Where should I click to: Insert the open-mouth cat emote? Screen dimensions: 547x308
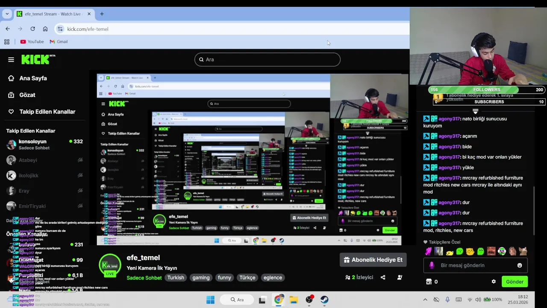[x=523, y=252]
